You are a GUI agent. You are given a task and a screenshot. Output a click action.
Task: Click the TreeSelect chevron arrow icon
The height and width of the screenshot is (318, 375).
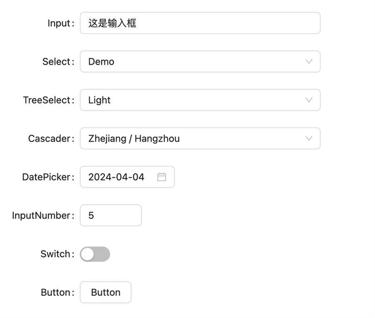[309, 100]
